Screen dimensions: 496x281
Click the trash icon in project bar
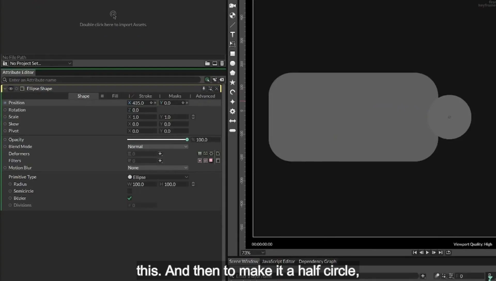click(222, 63)
